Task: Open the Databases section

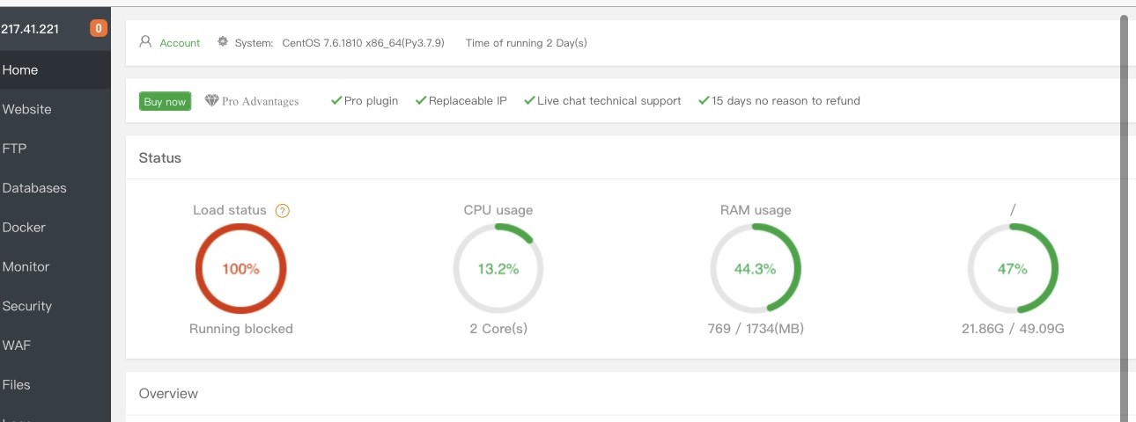Action: coord(34,188)
